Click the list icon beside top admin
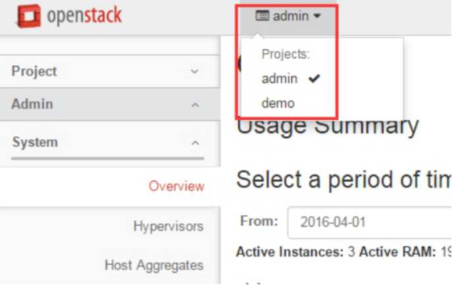The width and height of the screenshot is (452, 285). tap(262, 16)
